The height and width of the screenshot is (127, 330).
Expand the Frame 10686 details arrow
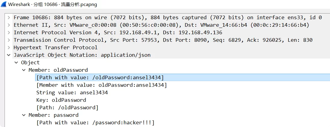(x=9, y=18)
